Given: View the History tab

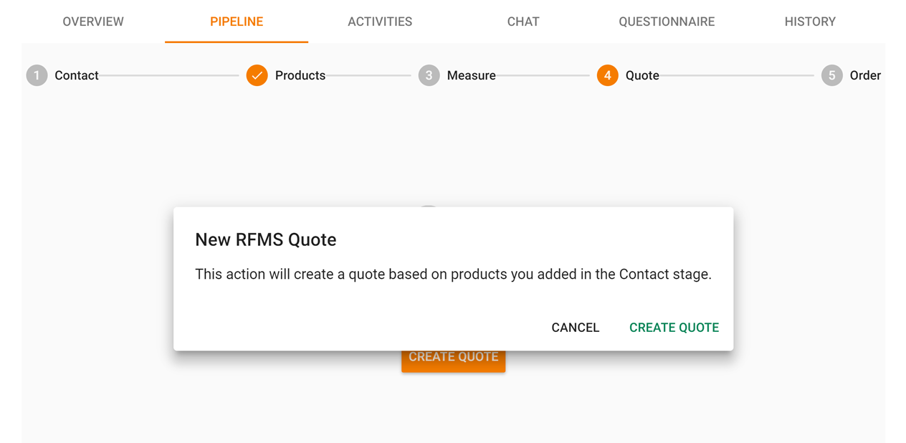Looking at the screenshot, I should click(x=810, y=22).
